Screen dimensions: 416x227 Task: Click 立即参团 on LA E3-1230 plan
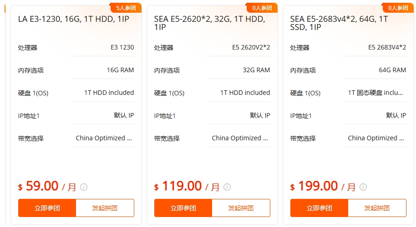click(47, 208)
